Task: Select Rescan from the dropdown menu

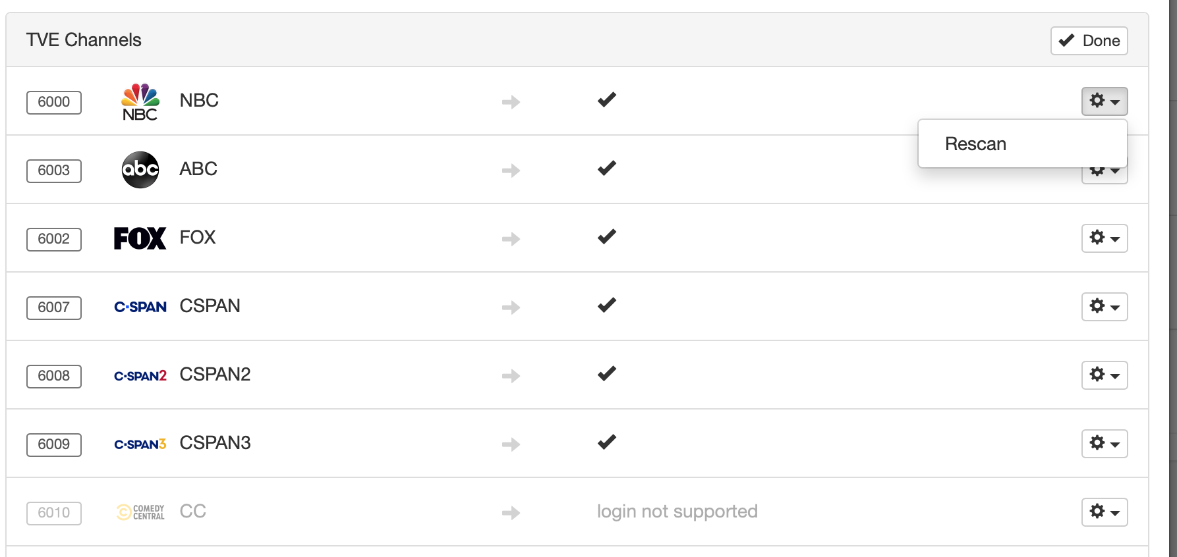Action: (975, 144)
